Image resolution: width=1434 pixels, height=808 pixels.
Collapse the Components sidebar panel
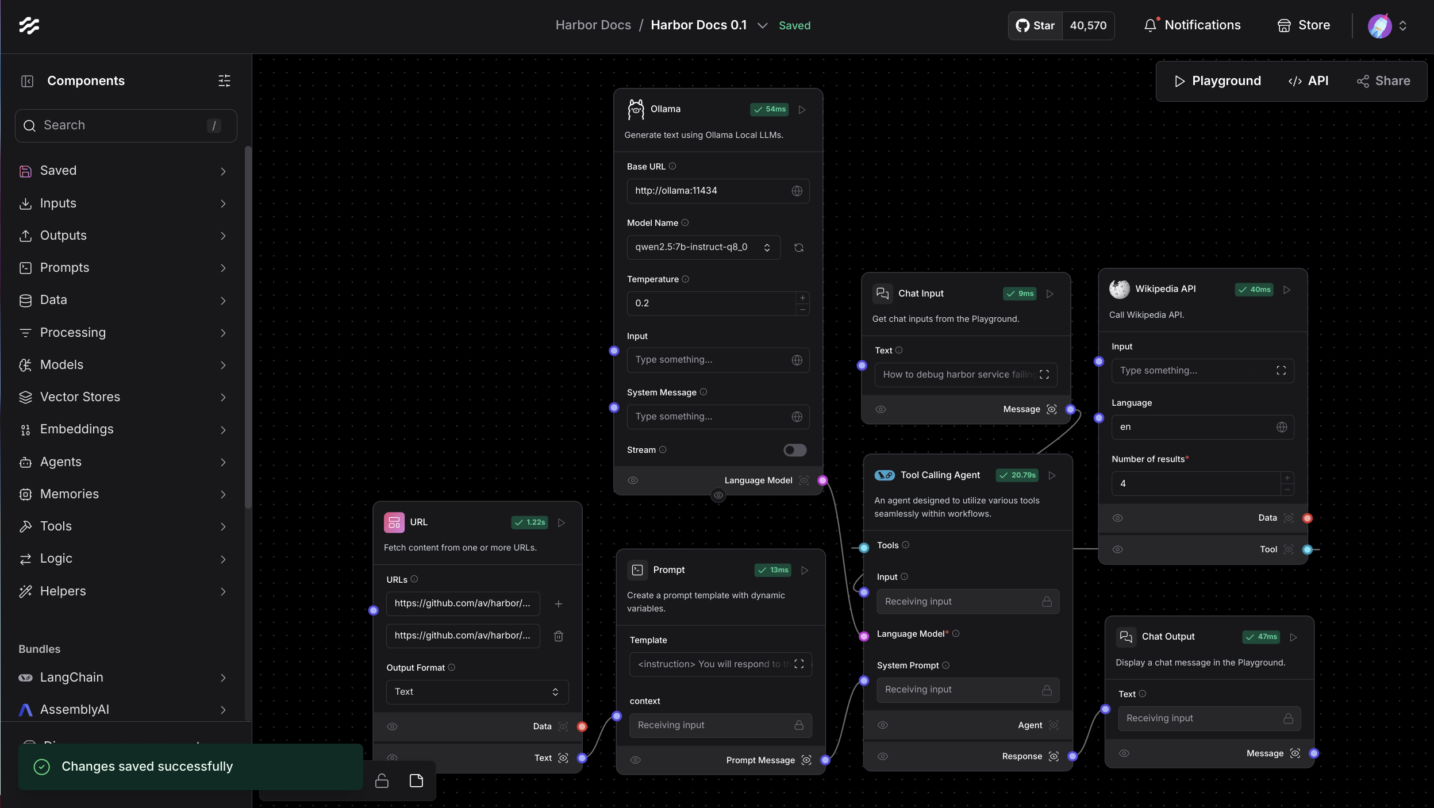(x=28, y=80)
